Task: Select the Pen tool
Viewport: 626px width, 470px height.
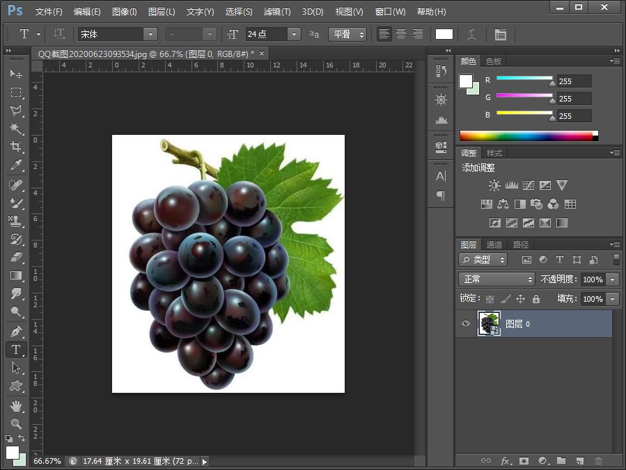Action: [16, 332]
